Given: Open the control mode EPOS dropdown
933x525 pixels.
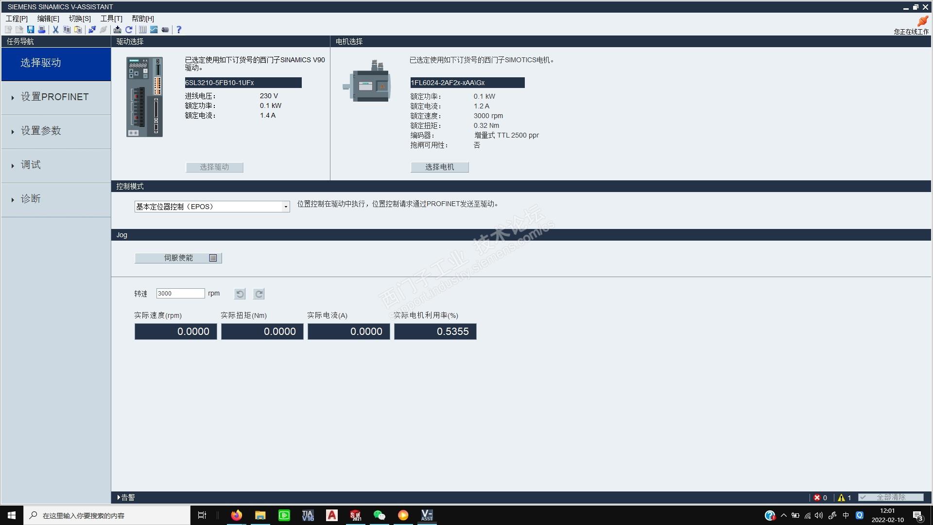Looking at the screenshot, I should pyautogui.click(x=286, y=207).
